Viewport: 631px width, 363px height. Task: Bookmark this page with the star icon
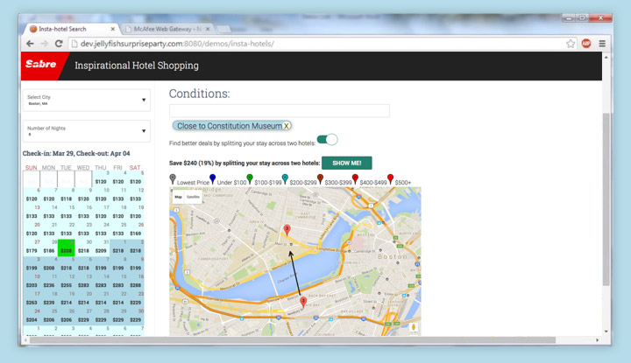pyautogui.click(x=571, y=43)
